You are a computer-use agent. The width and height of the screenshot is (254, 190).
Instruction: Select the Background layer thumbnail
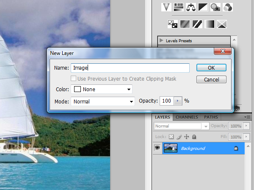171,148
